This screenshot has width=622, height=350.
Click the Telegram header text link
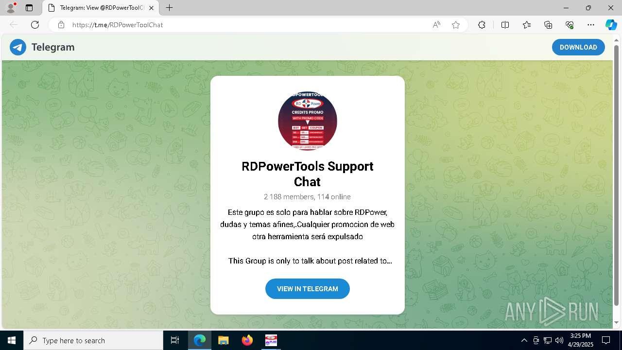point(53,47)
